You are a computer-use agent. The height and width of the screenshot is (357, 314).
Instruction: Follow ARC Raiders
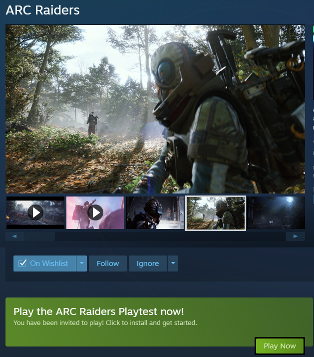pyautogui.click(x=108, y=263)
